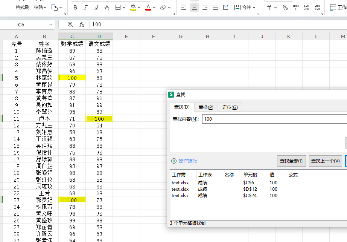This screenshot has height=242, width=347.
Task: Select column C header
Action: pyautogui.click(x=72, y=36)
